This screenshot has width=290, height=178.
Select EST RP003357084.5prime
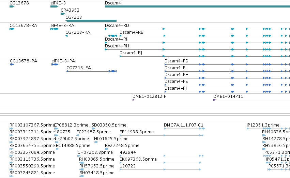pos(32,152)
